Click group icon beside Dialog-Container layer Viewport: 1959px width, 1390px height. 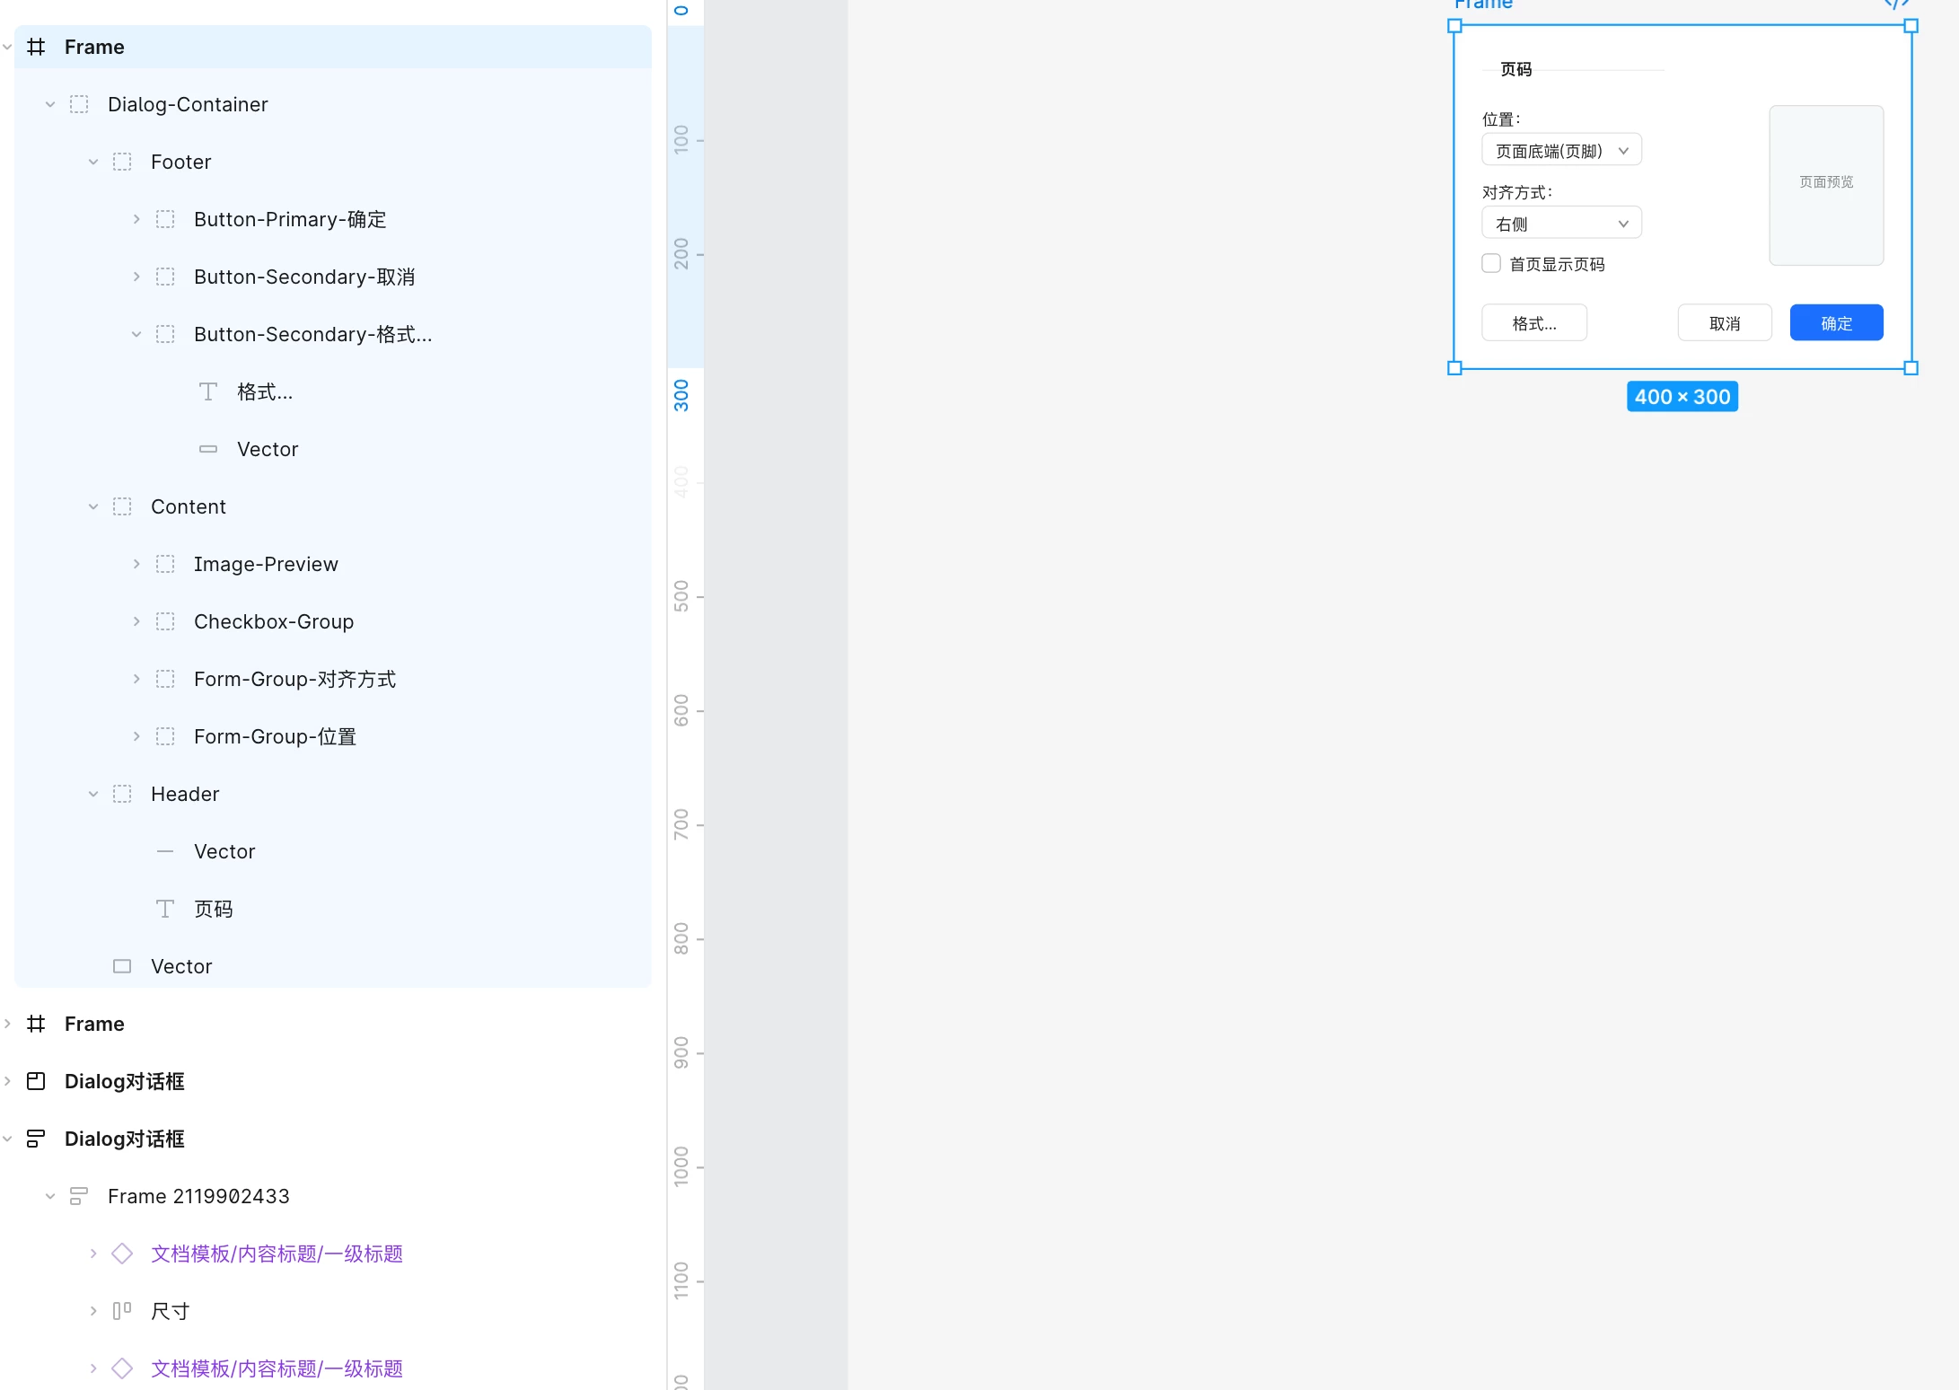79,104
